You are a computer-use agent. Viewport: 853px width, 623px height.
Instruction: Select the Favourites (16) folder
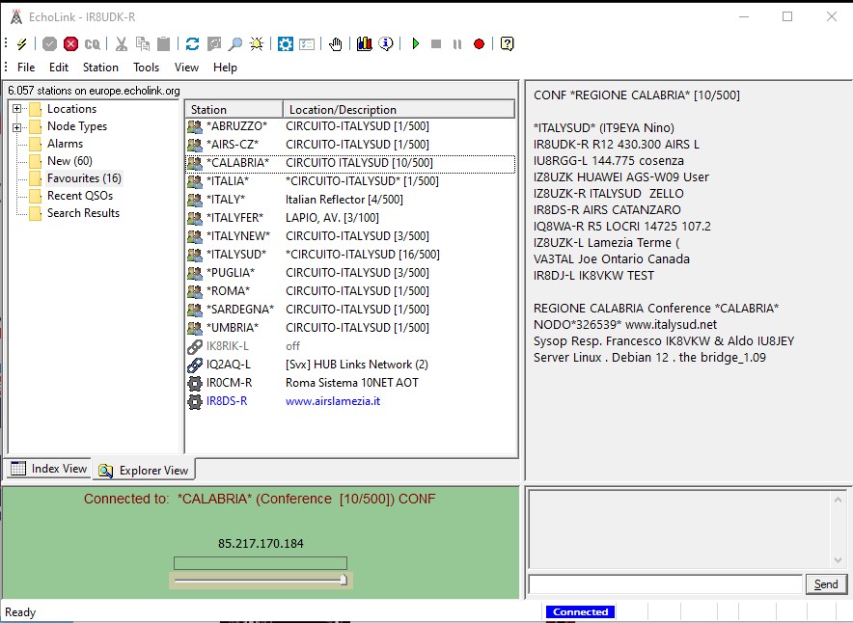click(x=84, y=178)
